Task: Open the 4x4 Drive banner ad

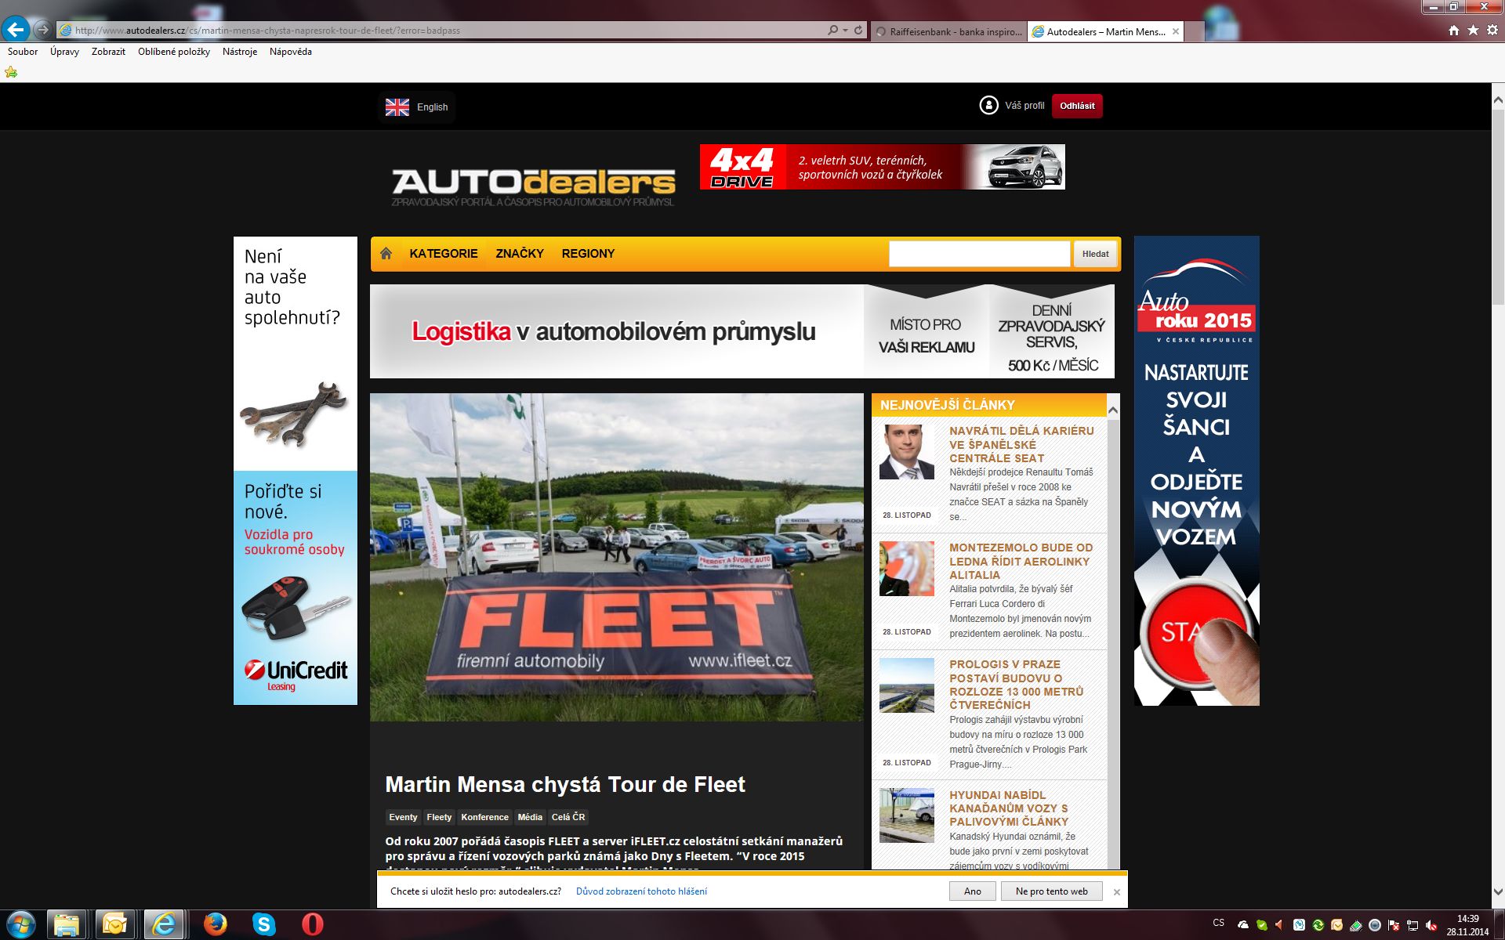Action: coord(883,167)
